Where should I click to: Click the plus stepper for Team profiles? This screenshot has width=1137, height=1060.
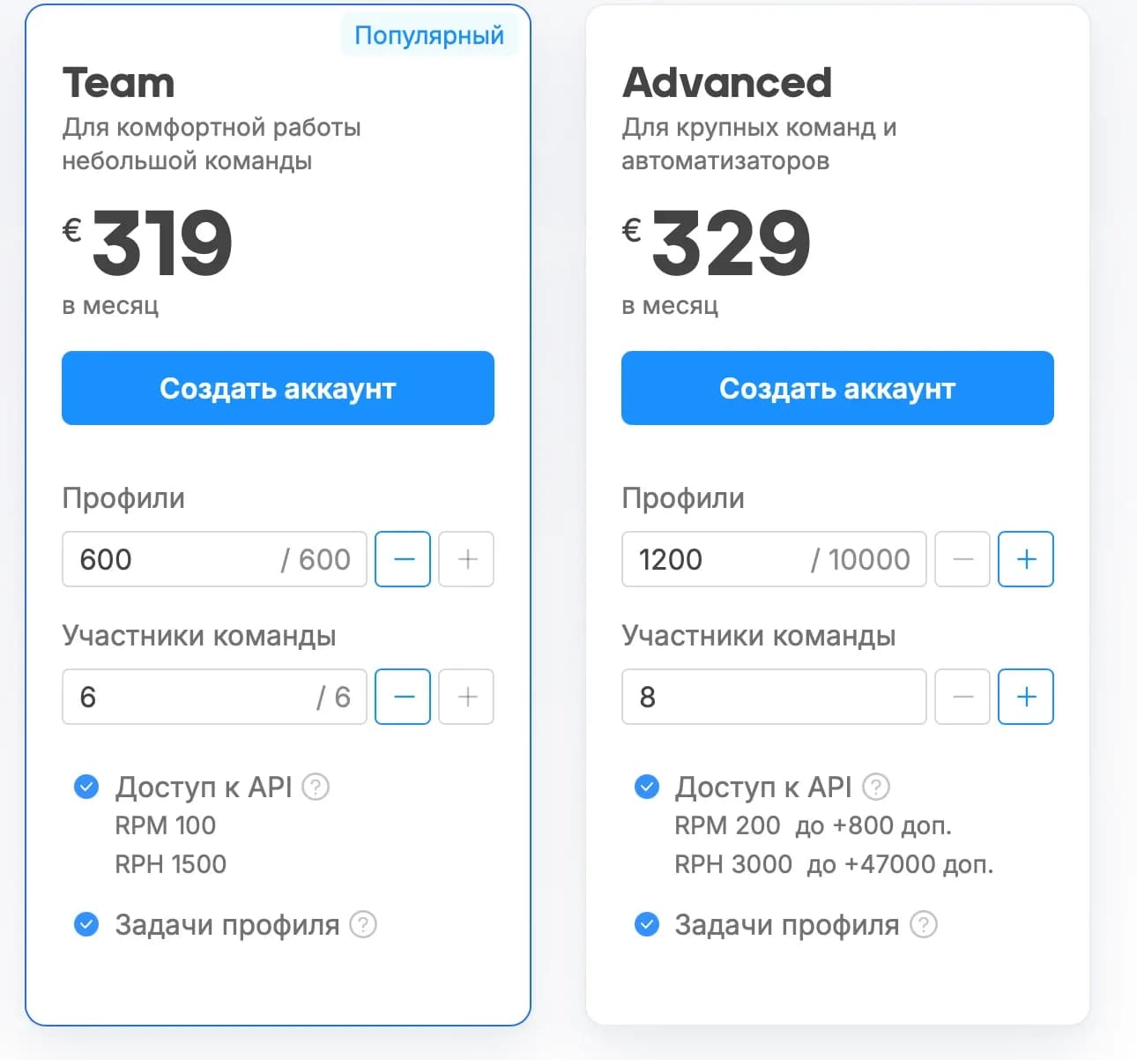[466, 559]
